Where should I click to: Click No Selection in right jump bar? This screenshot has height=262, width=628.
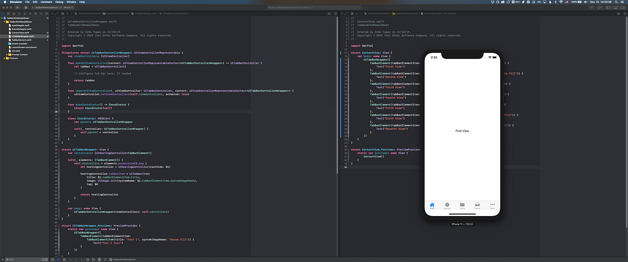click(450, 14)
